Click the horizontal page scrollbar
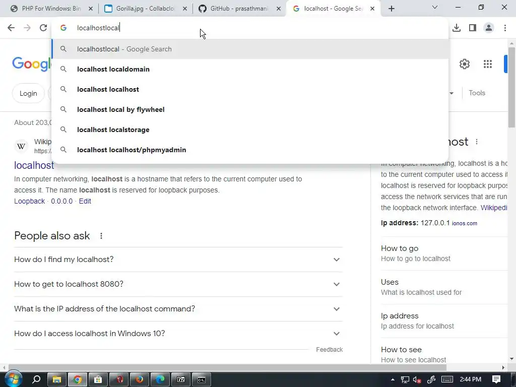Viewport: 516px width, 387px height. click(x=227, y=367)
